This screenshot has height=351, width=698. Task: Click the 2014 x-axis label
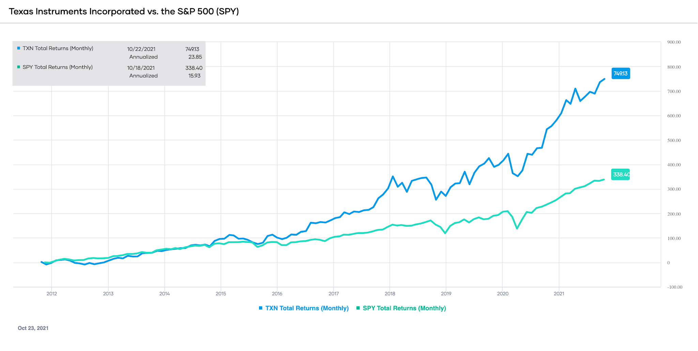point(165,293)
